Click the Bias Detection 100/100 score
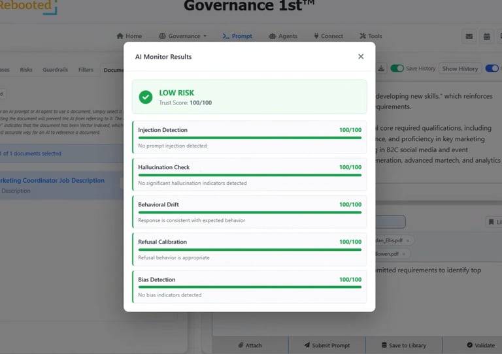Viewport: 502px width, 354px height. [350, 280]
